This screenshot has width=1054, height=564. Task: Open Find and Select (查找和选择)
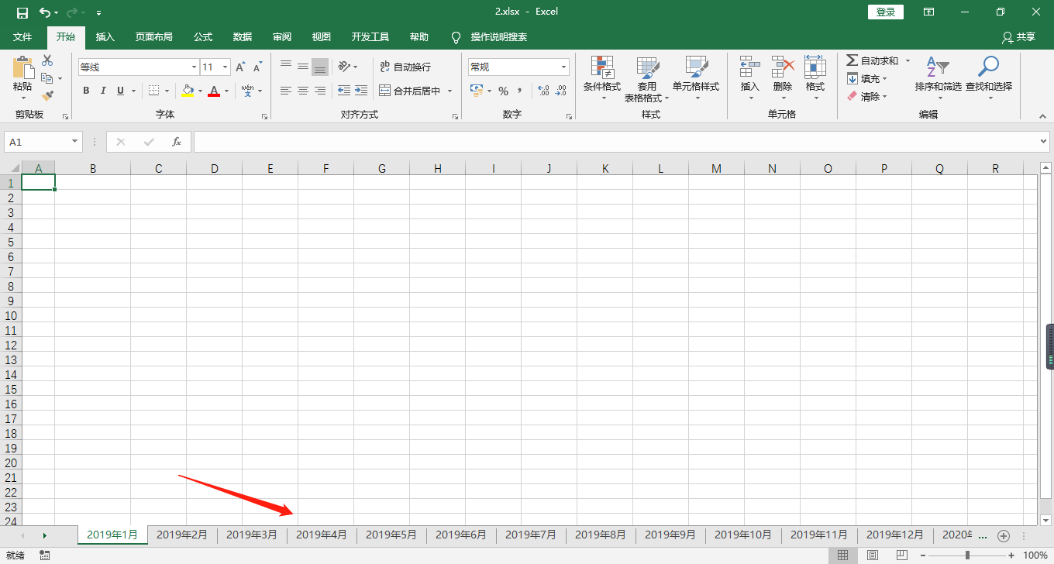988,77
